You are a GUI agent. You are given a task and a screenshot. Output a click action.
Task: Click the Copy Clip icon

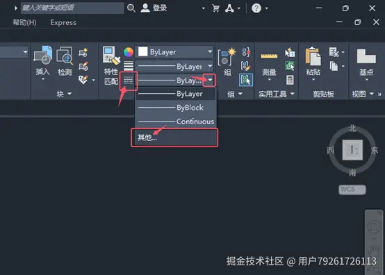(x=334, y=66)
